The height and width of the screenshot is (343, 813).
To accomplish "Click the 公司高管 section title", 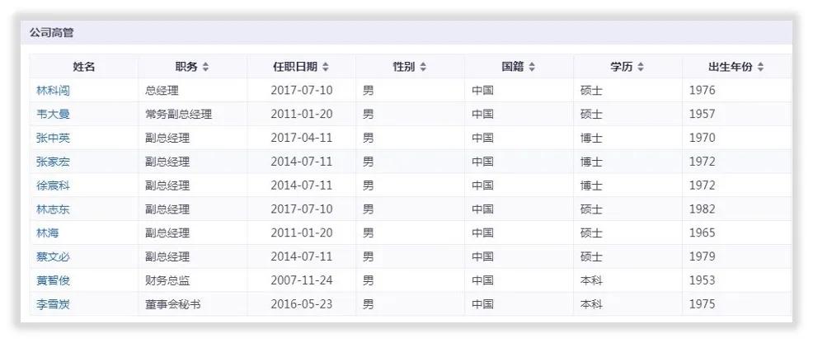I will click(51, 33).
